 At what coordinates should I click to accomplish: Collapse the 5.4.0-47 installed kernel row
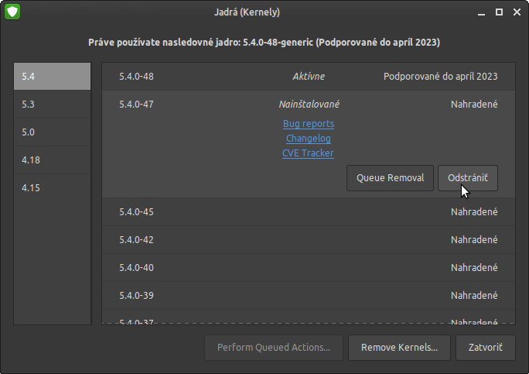pos(308,105)
